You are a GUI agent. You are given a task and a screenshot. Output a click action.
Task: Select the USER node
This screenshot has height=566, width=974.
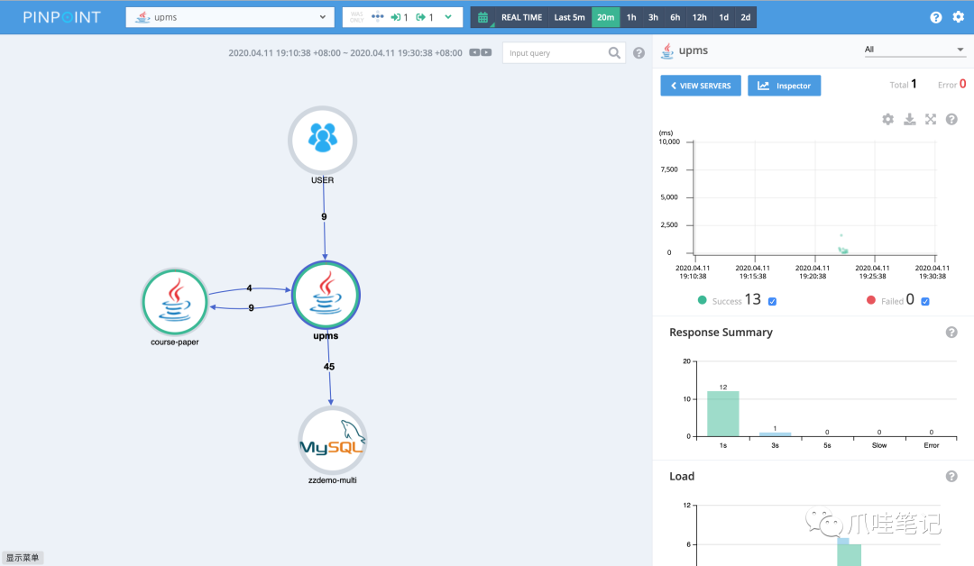(322, 141)
